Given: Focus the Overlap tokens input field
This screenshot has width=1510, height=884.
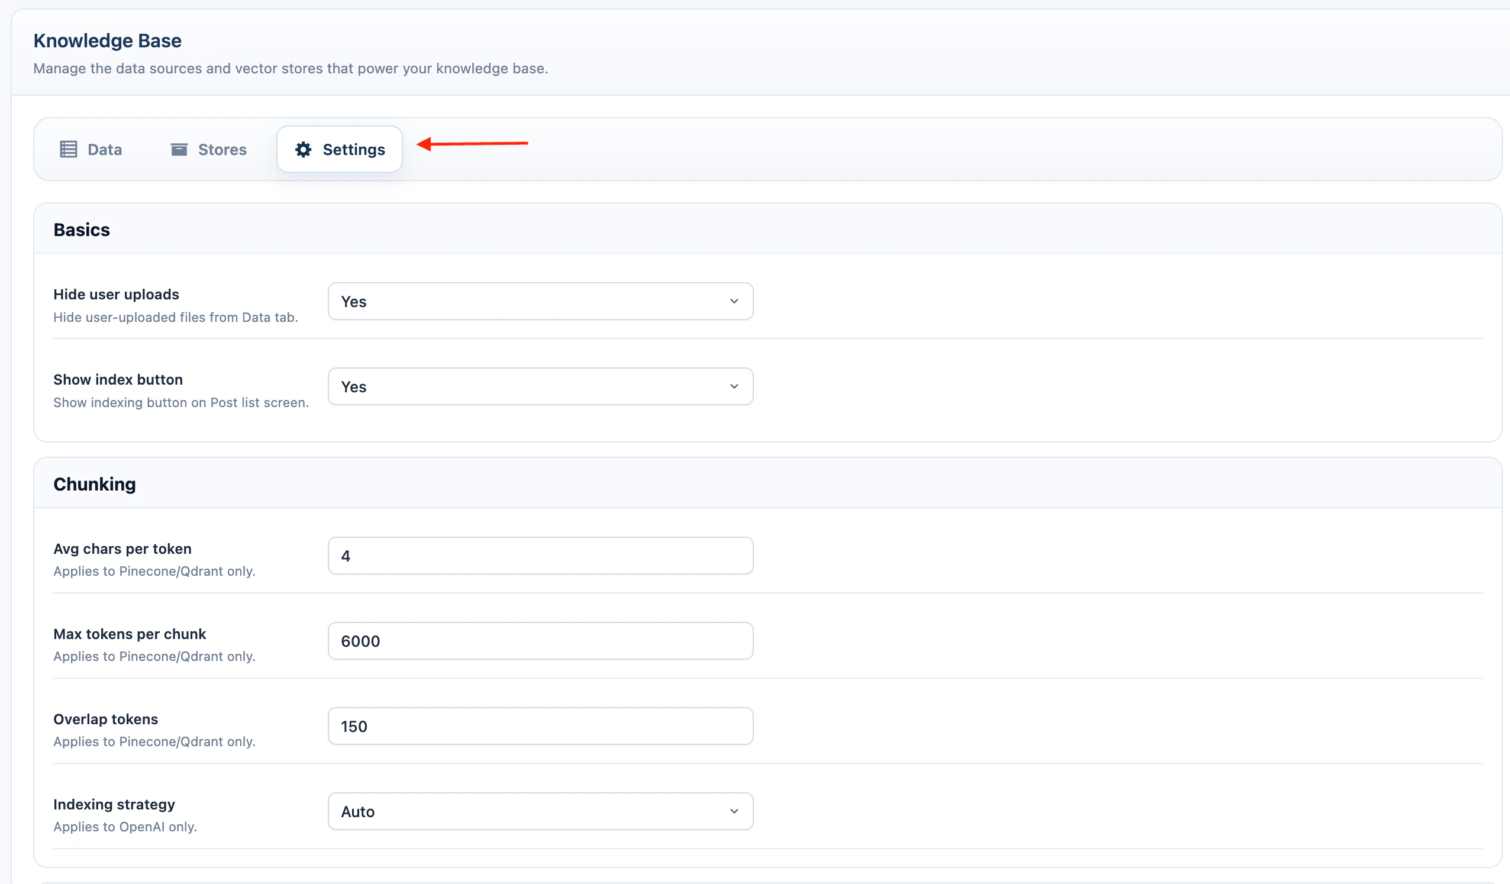Looking at the screenshot, I should 540,727.
